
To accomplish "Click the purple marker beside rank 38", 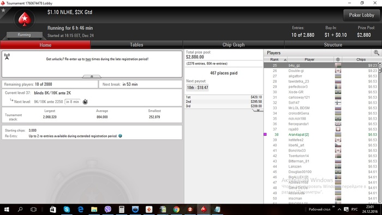I will (265, 134).
